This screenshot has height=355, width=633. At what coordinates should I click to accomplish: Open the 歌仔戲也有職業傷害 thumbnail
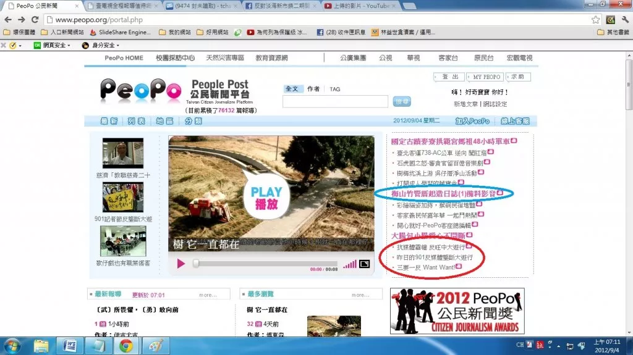123,241
